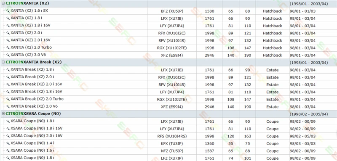This screenshot has width=337, height=161.
Task: Click magnifier icon for XSARA Coupe (N0) 1.6 i
Action: click(x=8, y=151)
